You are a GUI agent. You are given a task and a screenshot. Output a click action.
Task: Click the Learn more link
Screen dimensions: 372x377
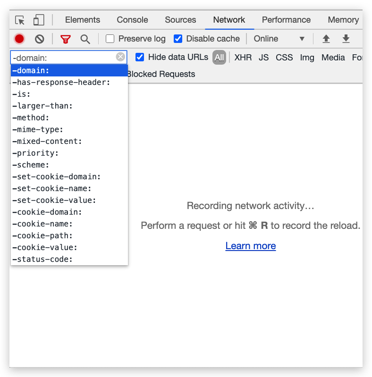click(251, 246)
